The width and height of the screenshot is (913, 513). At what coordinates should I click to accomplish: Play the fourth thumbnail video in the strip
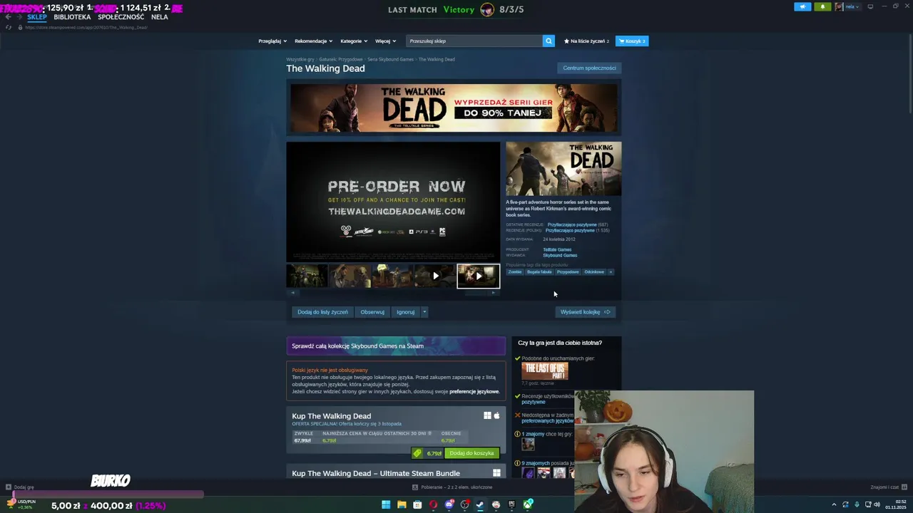click(435, 276)
